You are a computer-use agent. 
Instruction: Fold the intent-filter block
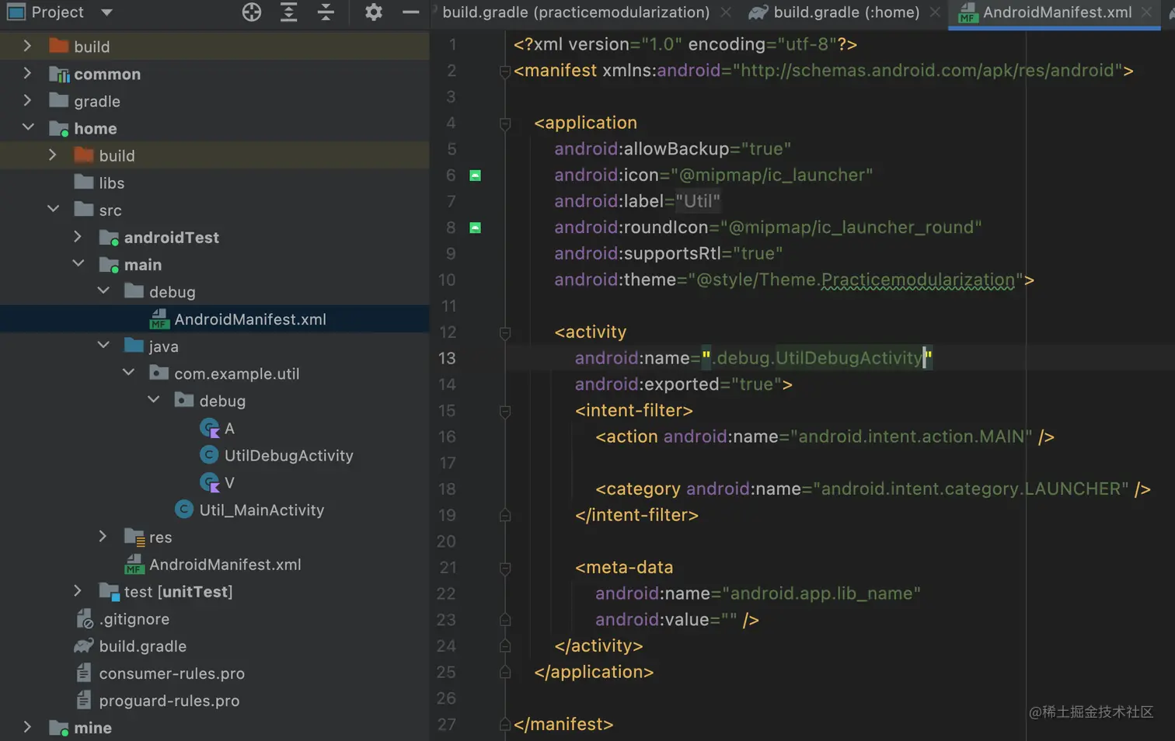click(x=505, y=411)
